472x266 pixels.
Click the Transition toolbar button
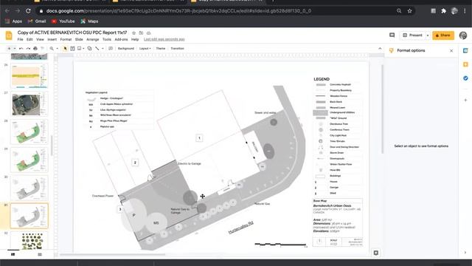tap(177, 49)
